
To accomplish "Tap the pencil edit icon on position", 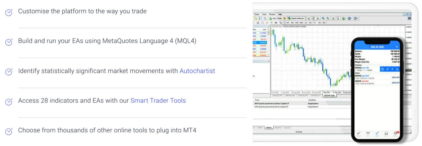I will coord(387,69).
